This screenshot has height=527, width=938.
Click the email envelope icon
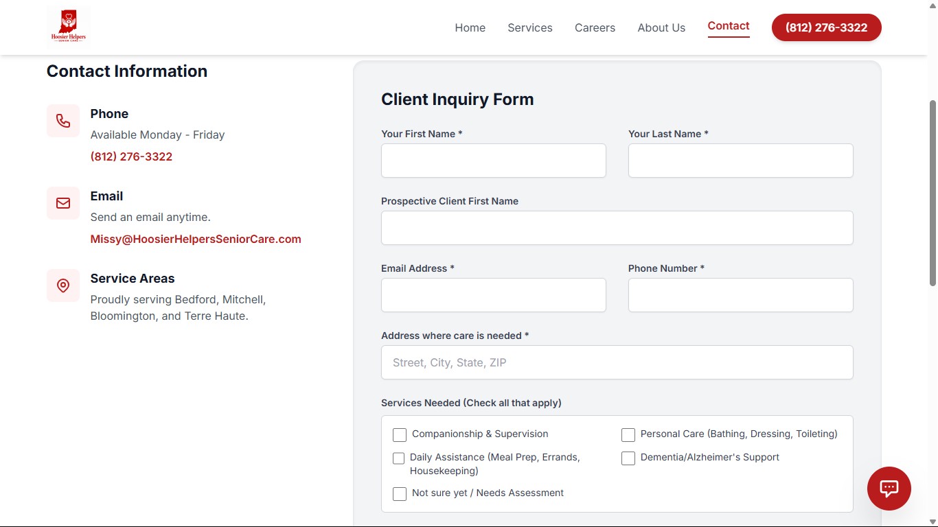[x=63, y=203]
